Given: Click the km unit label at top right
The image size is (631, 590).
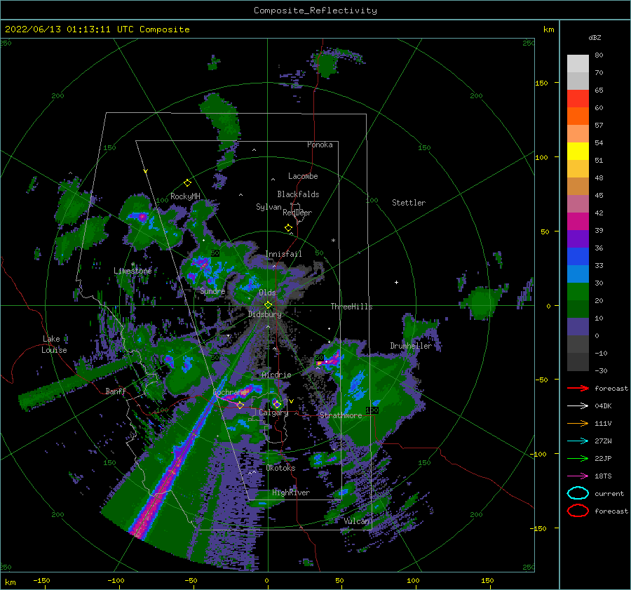Looking at the screenshot, I should click(x=548, y=29).
